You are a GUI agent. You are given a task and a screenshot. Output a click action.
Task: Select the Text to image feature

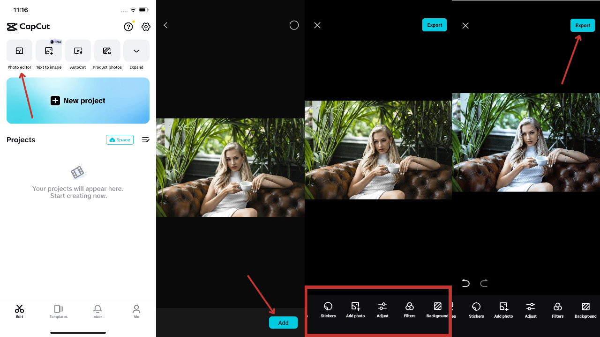pos(49,51)
